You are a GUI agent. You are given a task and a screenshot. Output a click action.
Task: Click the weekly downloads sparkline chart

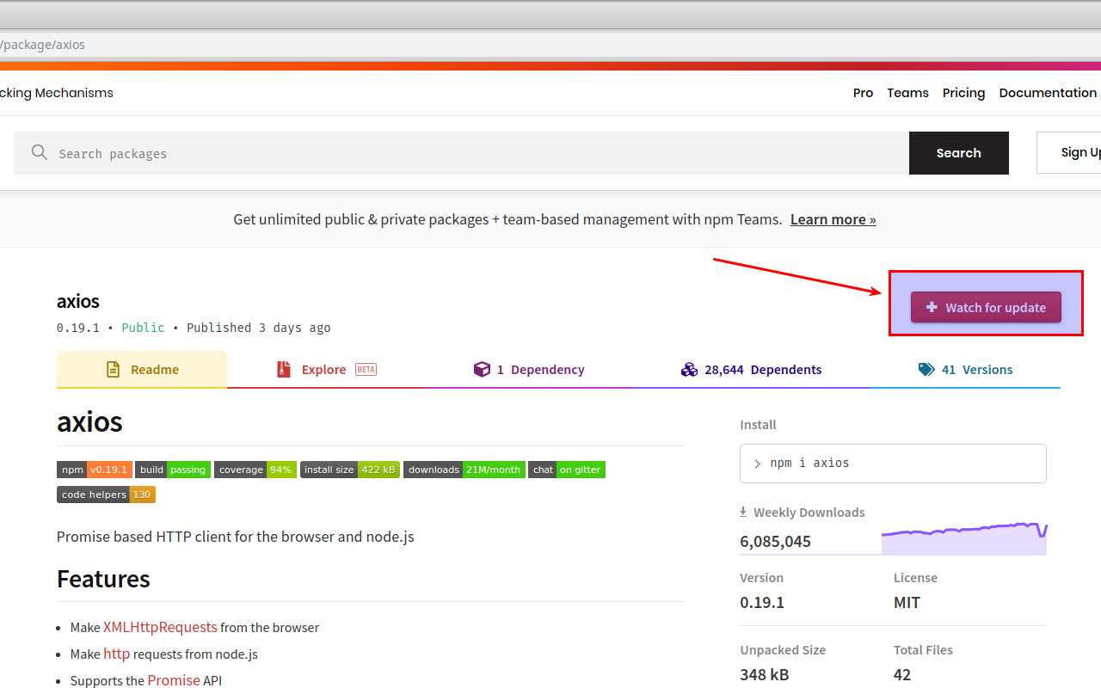pos(964,538)
